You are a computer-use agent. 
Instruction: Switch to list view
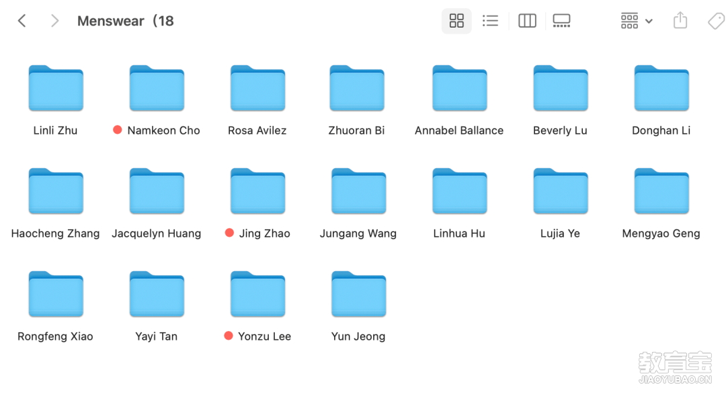[x=490, y=21]
